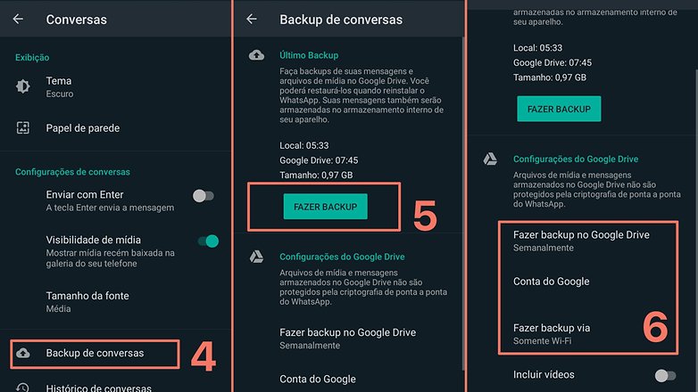Open Fazer backup no Google Drive in middle panel

[x=348, y=339]
